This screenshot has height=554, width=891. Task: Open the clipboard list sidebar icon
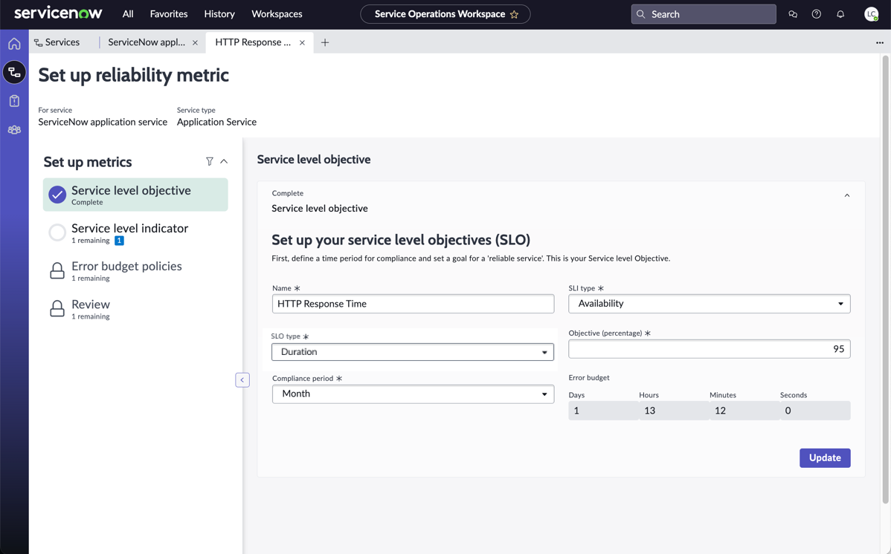14,101
